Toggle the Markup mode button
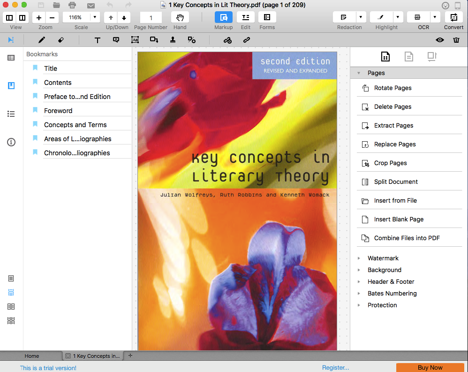Image resolution: width=468 pixels, height=372 pixels. [x=224, y=17]
